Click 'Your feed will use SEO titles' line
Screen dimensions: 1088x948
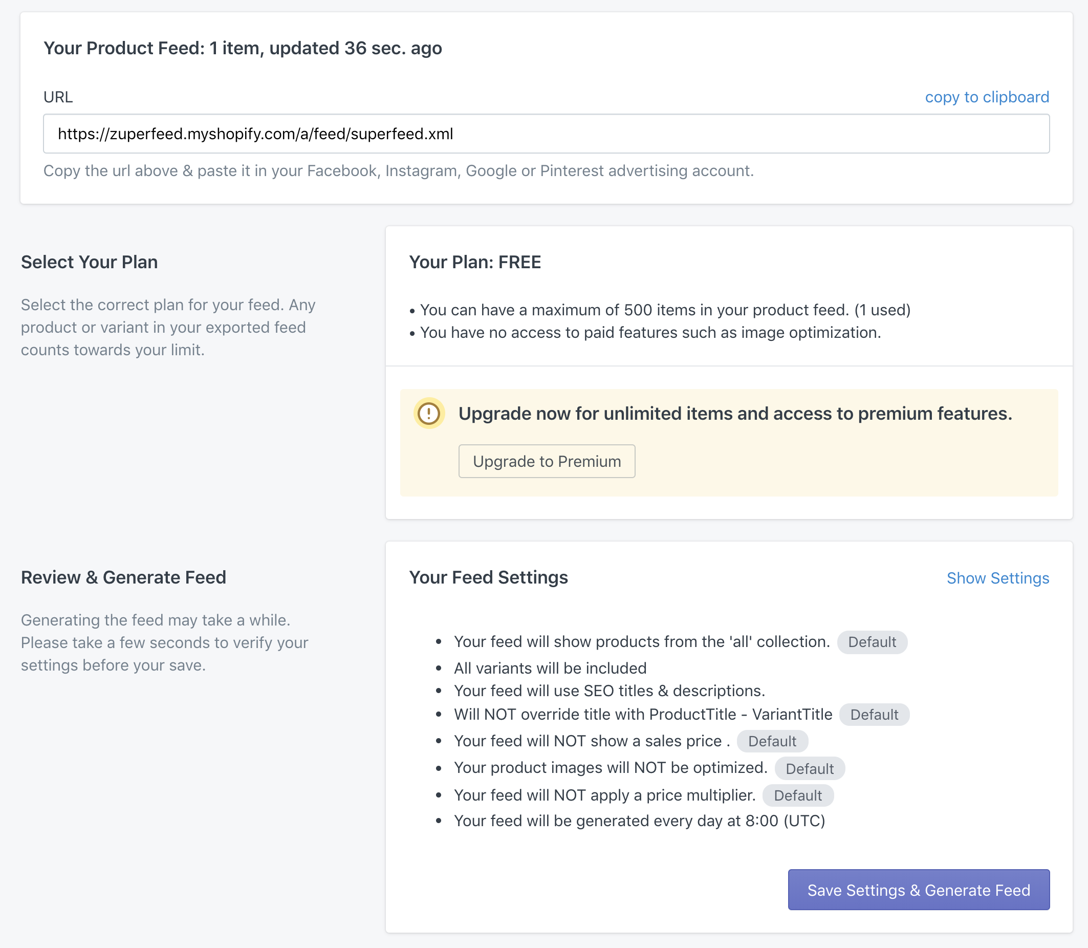coord(610,691)
